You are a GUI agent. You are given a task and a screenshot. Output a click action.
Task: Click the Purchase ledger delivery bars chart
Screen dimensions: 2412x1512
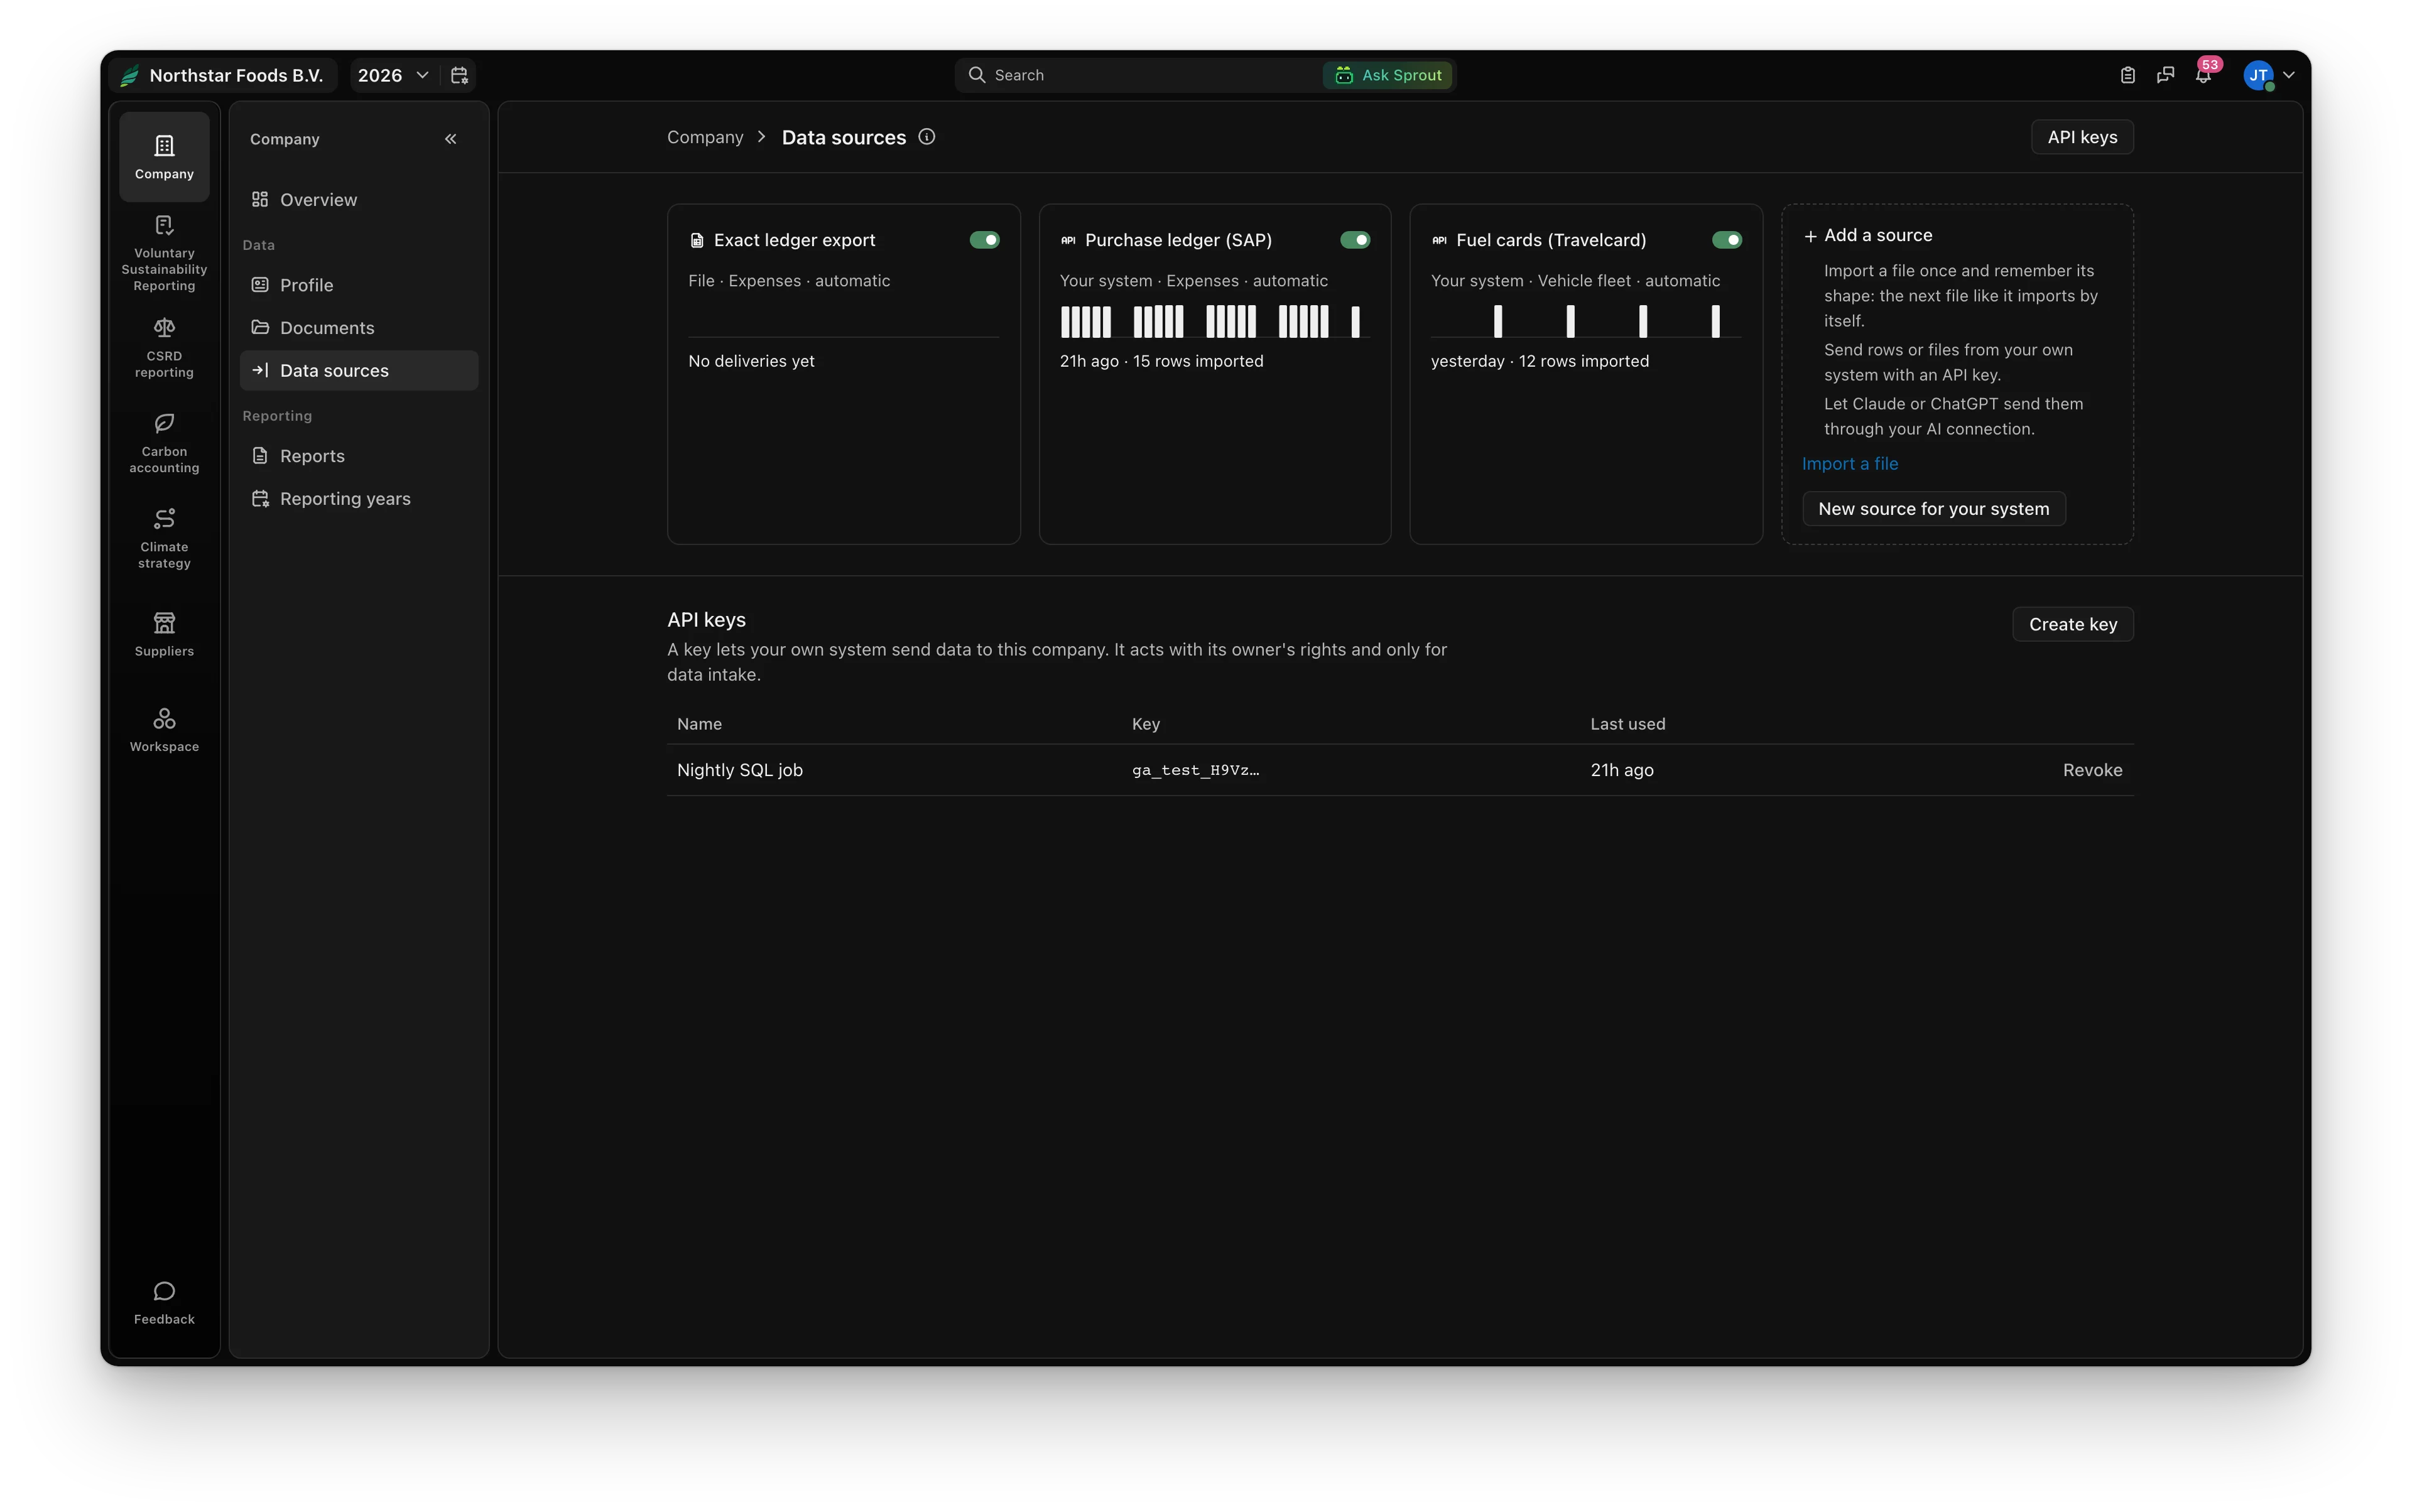[1215, 321]
